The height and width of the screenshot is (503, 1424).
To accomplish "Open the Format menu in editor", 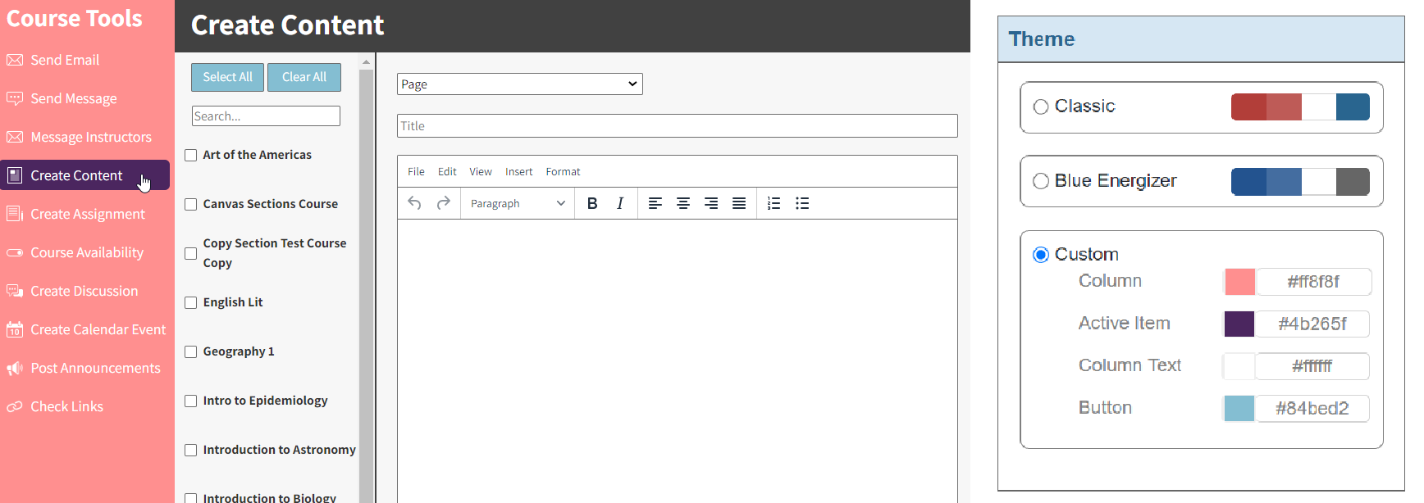I will 563,172.
